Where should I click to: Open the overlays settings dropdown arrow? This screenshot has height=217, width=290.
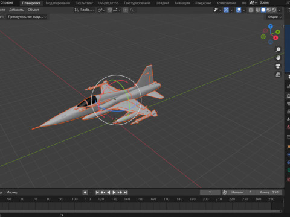[244, 10]
